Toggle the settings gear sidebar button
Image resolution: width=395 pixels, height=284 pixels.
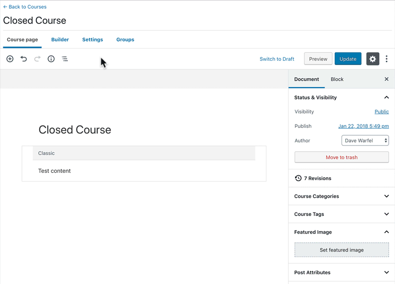pos(372,59)
